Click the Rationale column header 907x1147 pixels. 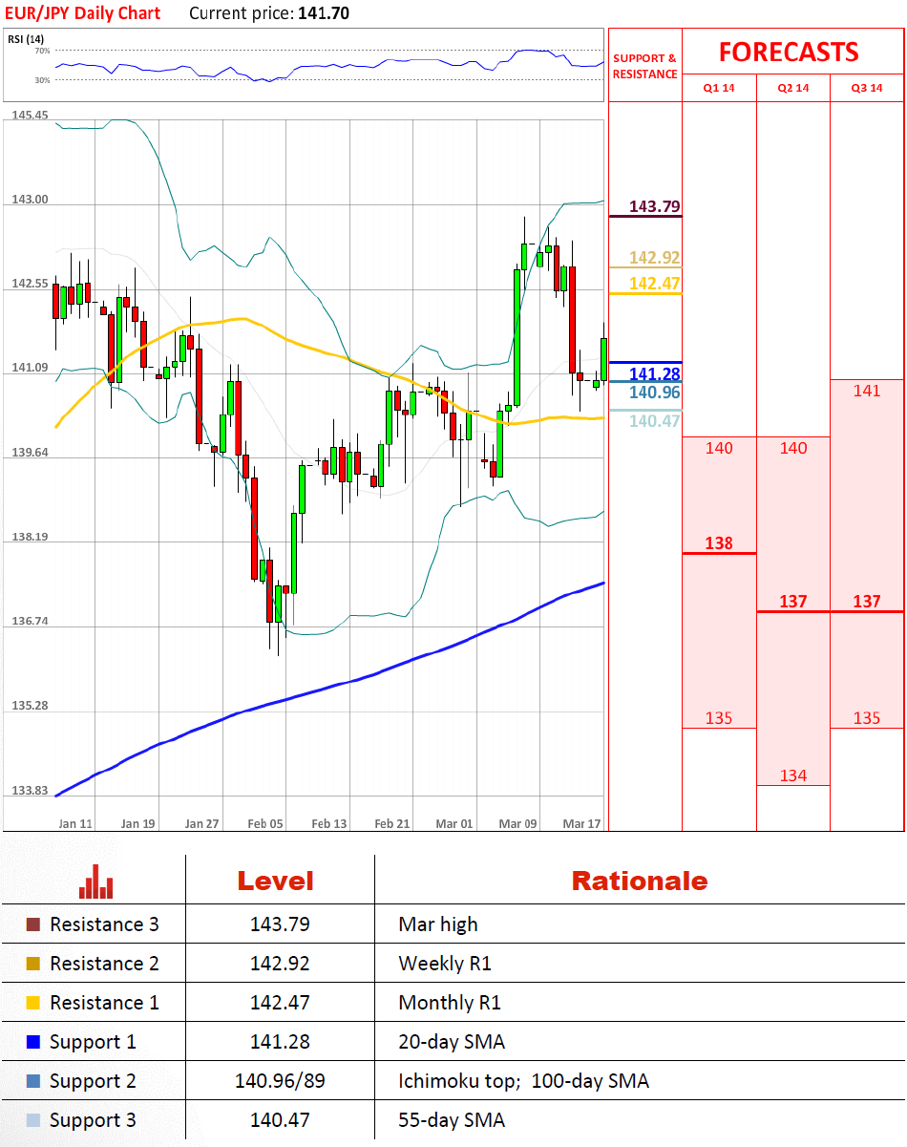point(639,881)
